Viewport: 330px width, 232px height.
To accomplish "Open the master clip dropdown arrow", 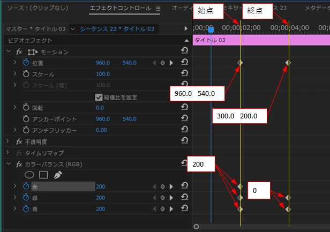I will coord(73,29).
